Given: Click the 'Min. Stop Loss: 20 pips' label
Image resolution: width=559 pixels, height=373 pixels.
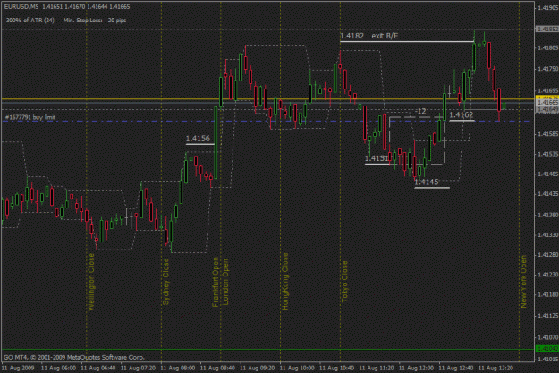Looking at the screenshot, I should (x=95, y=21).
